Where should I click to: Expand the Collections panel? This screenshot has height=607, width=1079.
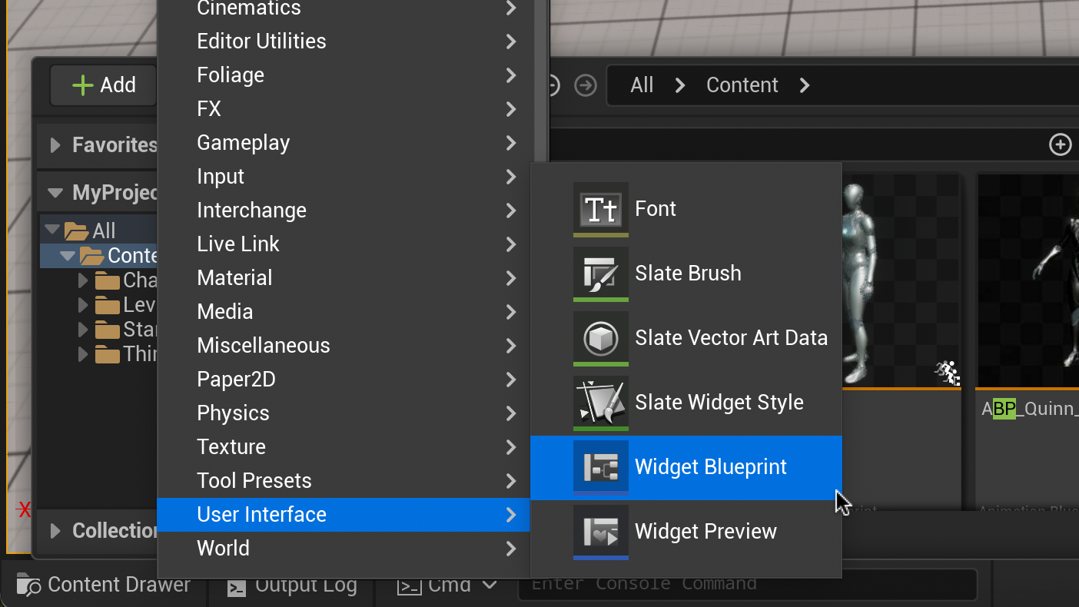tap(55, 531)
